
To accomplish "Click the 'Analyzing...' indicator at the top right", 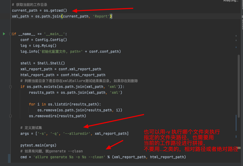I will [x=231, y=1].
